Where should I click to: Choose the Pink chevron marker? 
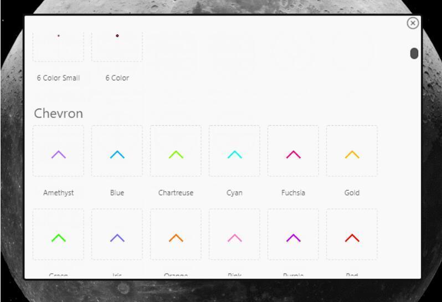[x=234, y=234]
